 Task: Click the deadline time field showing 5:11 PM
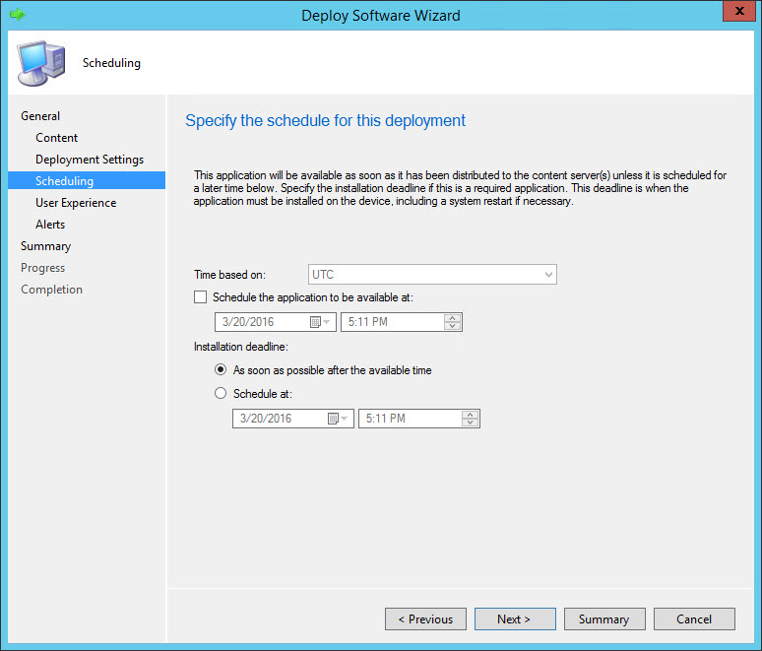pos(409,419)
